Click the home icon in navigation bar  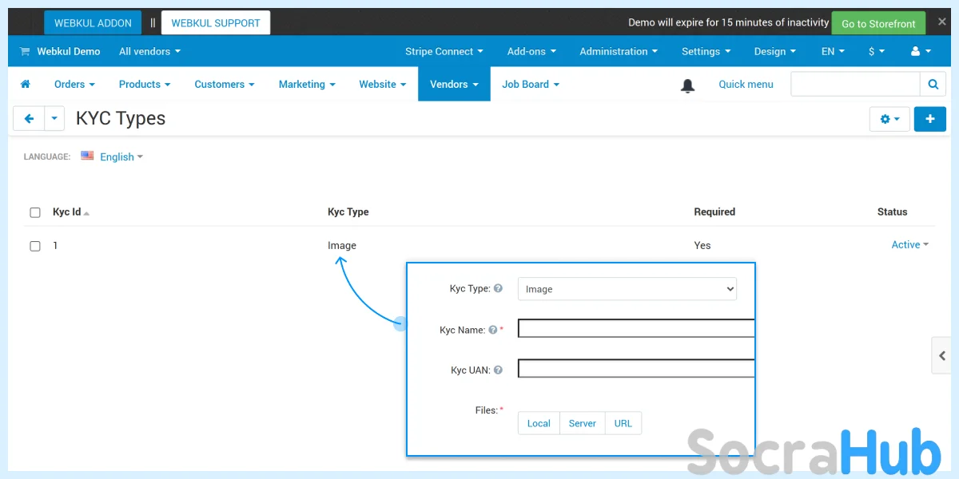click(x=26, y=84)
